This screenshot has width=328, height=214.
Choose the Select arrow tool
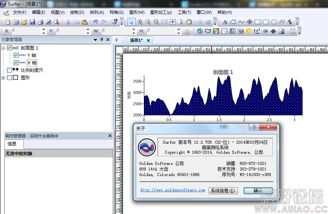(131, 22)
